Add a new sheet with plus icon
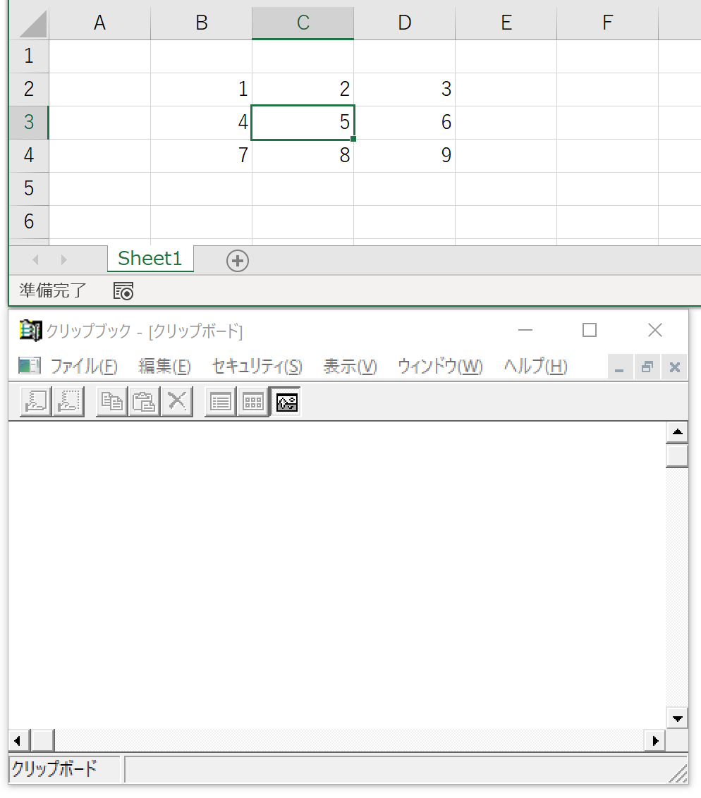Screen dimensions: 701x798 click(237, 261)
